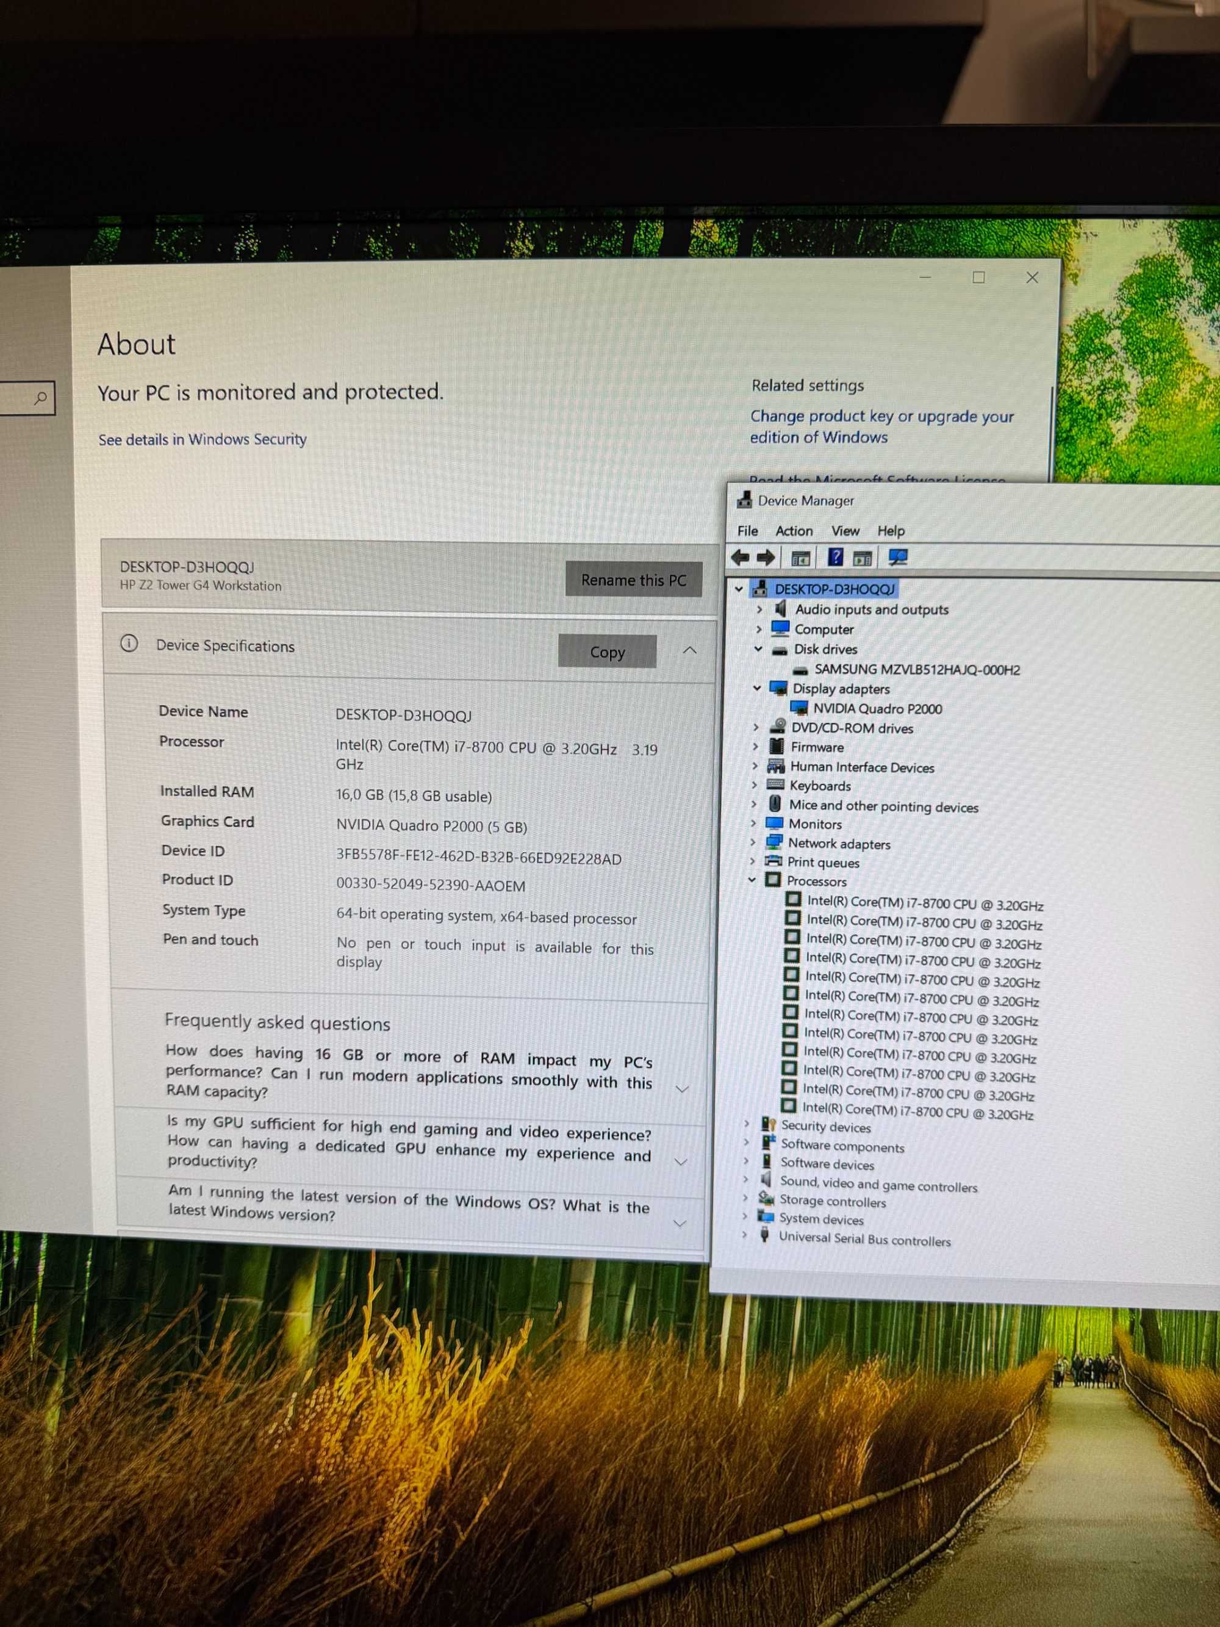The width and height of the screenshot is (1220, 1627).
Task: Collapse the Processors branch
Action: point(752,880)
